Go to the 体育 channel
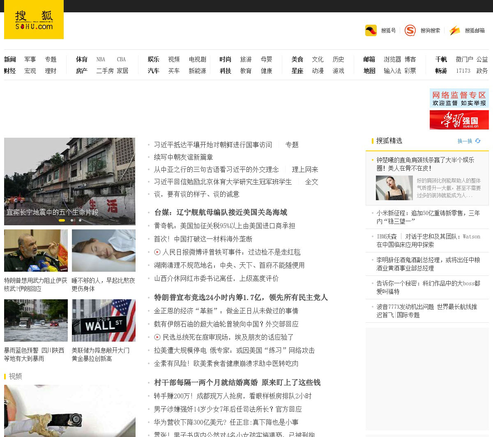Viewport: 493px width, 437px height. (82, 60)
